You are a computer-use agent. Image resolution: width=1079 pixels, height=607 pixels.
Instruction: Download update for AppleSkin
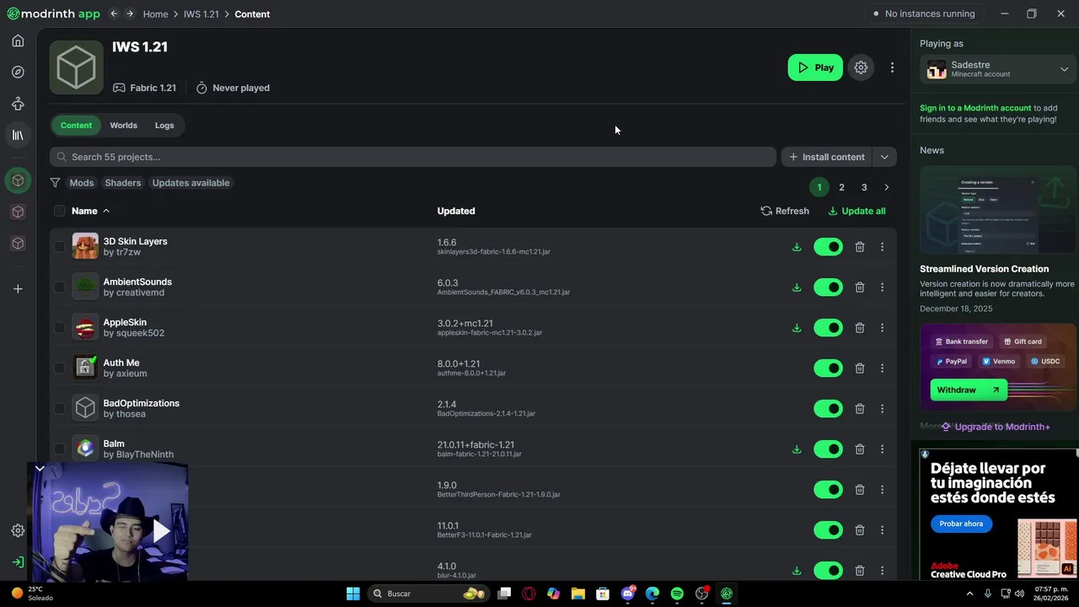pos(797,328)
